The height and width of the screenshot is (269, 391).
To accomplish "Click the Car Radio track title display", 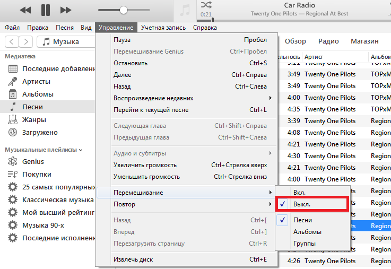I will [x=300, y=5].
